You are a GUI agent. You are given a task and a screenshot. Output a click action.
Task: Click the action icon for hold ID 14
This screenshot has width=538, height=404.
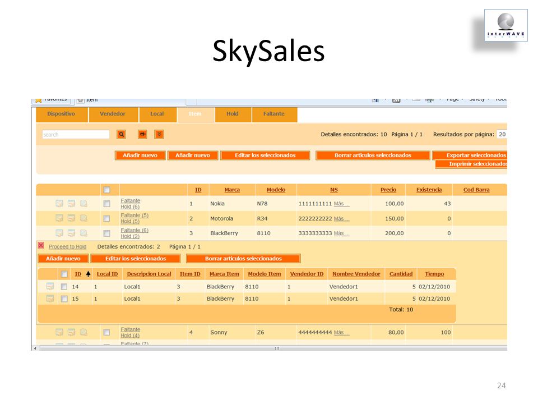pos(50,286)
